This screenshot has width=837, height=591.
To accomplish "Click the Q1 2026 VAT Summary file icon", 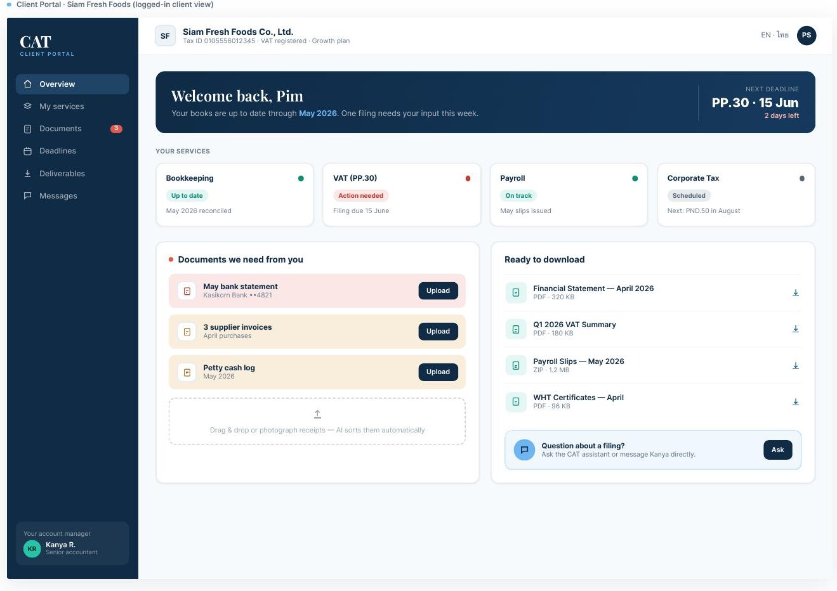I will (x=516, y=329).
